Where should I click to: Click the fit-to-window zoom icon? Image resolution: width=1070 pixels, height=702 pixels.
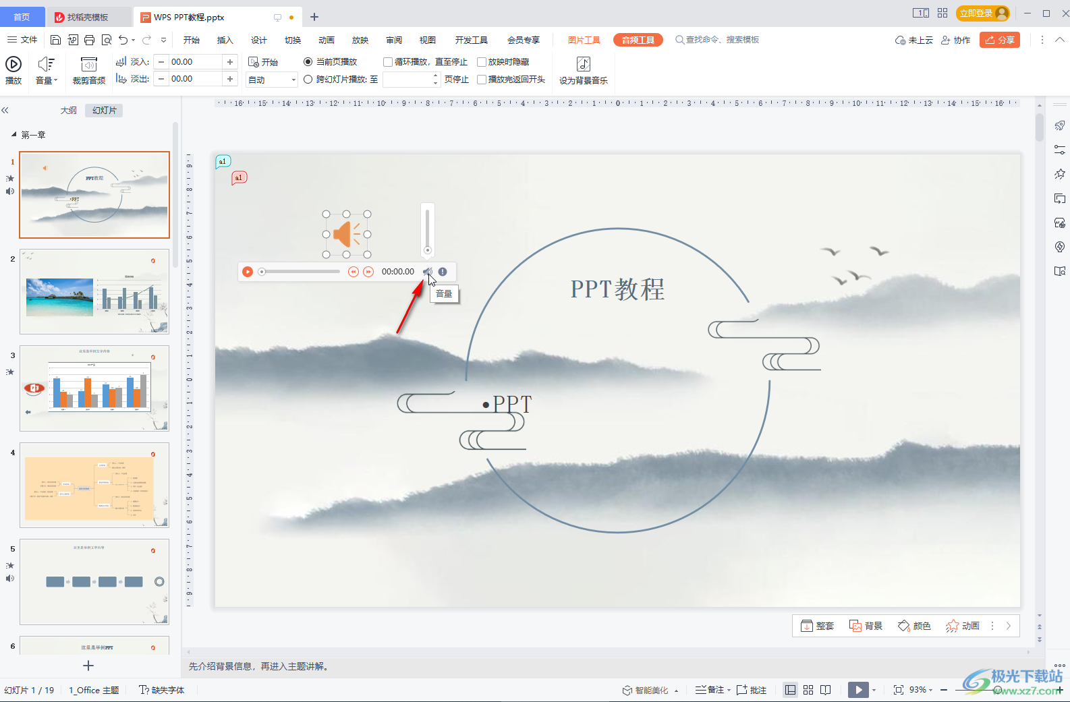pyautogui.click(x=899, y=690)
